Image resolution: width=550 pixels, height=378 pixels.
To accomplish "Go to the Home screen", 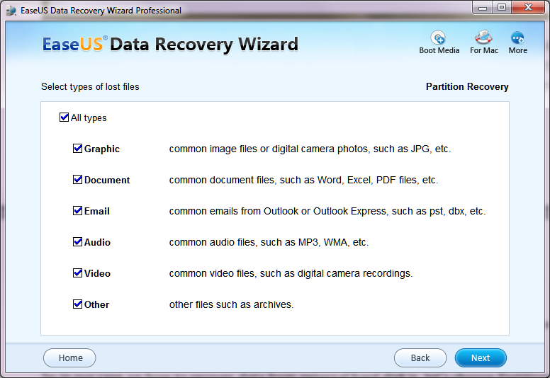I will coord(69,357).
